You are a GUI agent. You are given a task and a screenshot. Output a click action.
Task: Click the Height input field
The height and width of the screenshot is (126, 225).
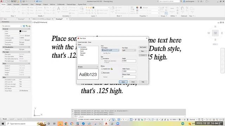pos(129,61)
